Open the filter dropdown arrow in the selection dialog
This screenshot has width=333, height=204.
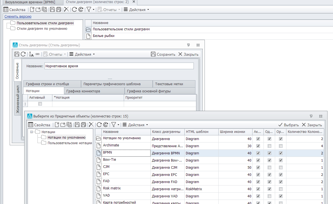(118, 125)
